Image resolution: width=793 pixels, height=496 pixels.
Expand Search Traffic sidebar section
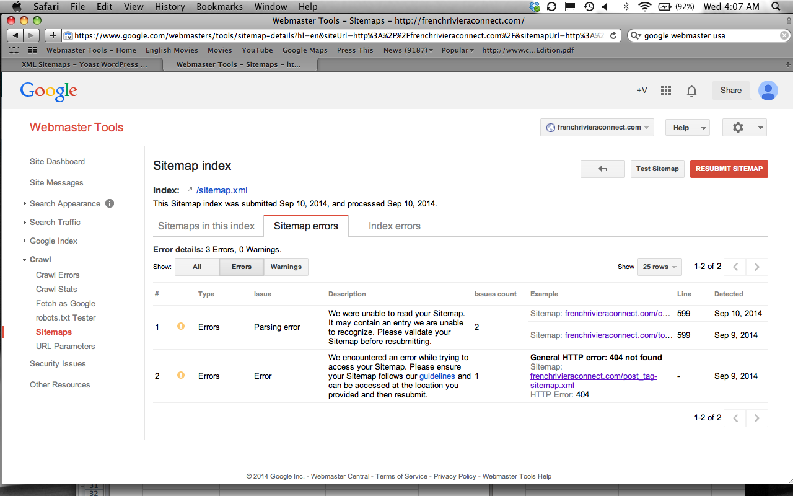[x=55, y=222]
